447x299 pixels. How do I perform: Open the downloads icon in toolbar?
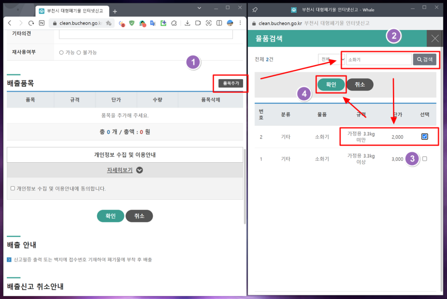pos(187,23)
